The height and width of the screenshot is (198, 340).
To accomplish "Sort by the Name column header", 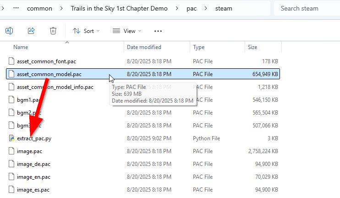I will coord(21,47).
